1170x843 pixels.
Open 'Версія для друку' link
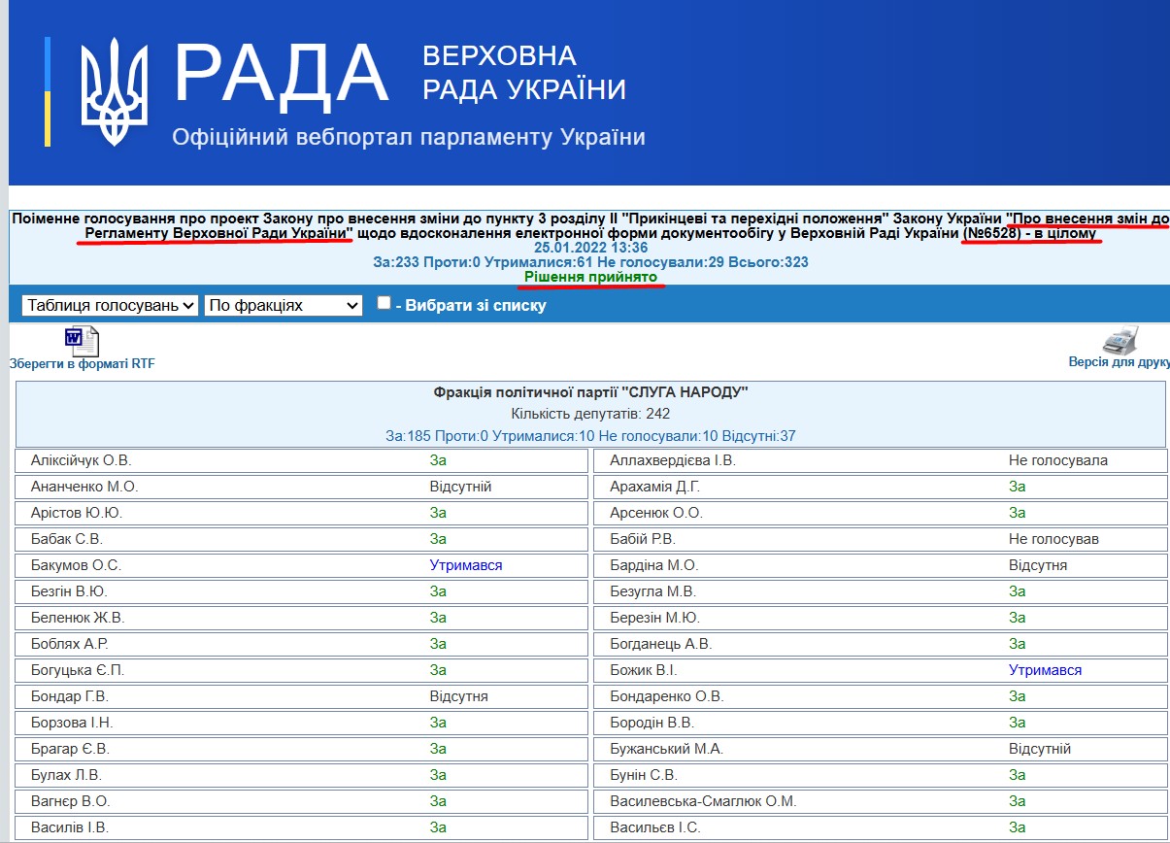coord(1119,363)
